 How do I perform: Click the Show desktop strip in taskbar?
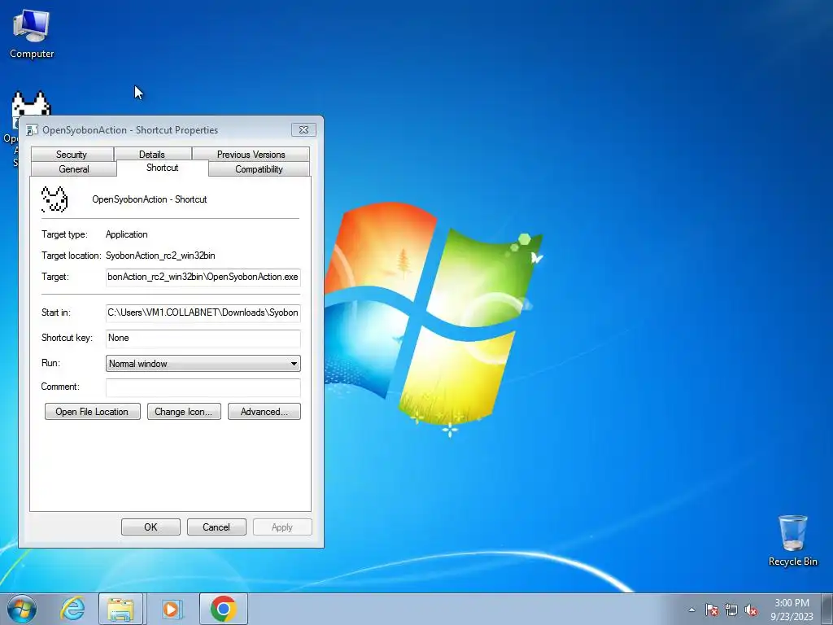827,609
